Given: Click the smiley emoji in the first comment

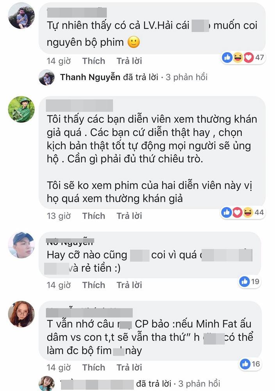Looking at the screenshot, I should click(x=133, y=41).
